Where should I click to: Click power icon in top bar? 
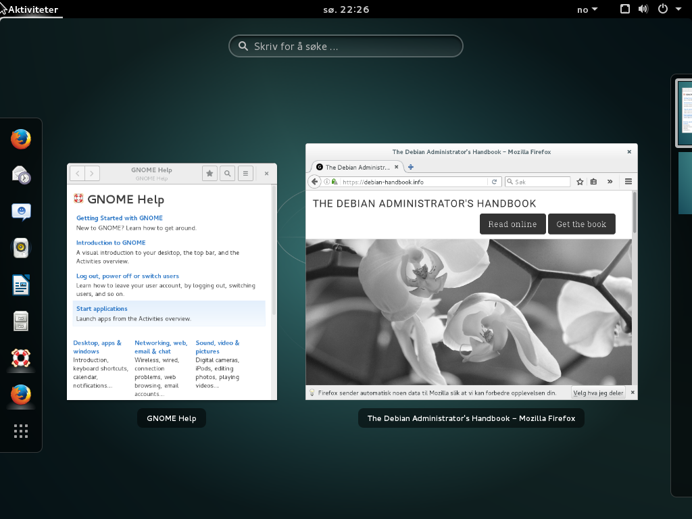[x=662, y=9]
